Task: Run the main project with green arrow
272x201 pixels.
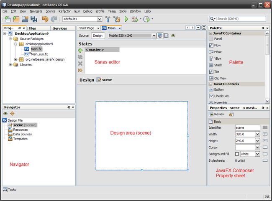Action: pos(126,19)
